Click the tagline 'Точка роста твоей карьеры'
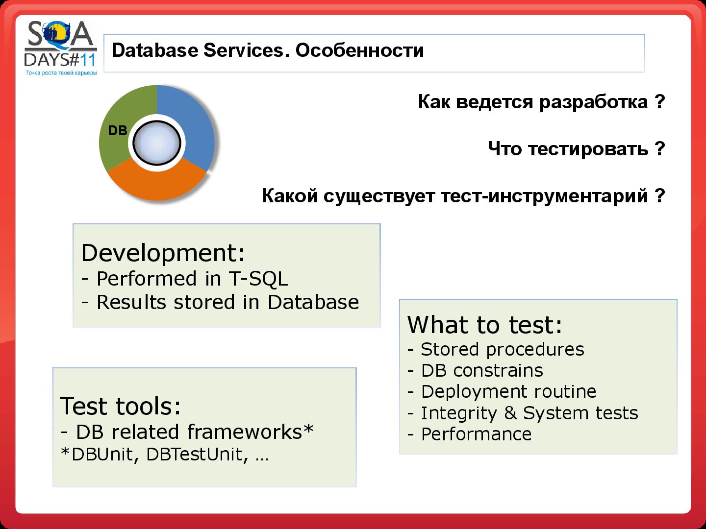 61,73
